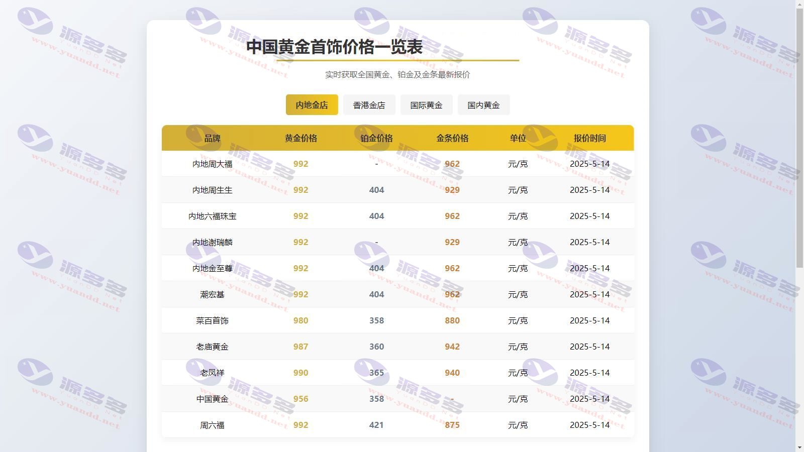Click the 元/克 unit for 潮宏基
804x452 pixels.
518,294
